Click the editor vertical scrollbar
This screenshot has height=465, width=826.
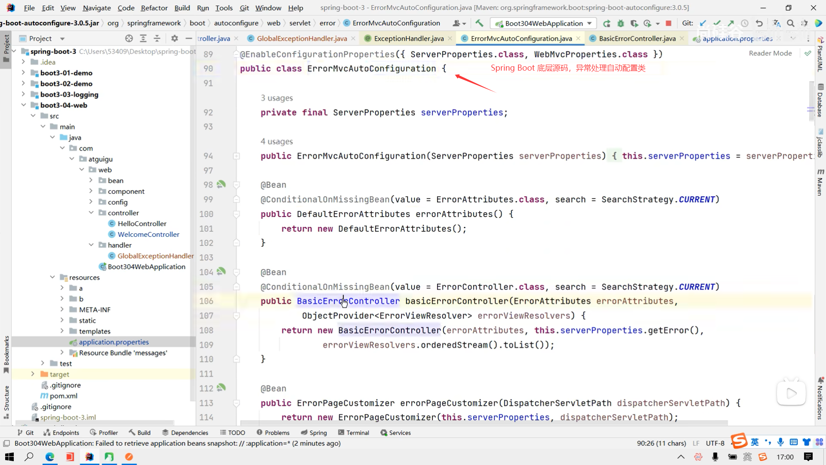(811, 103)
